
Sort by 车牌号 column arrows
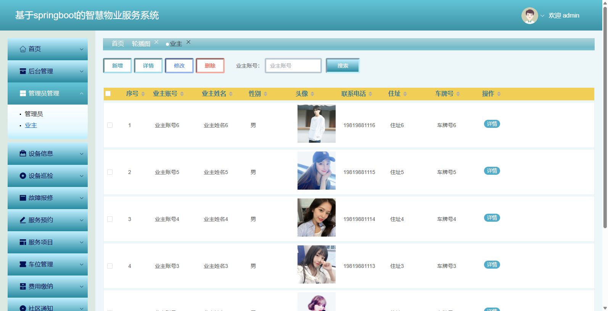point(458,94)
